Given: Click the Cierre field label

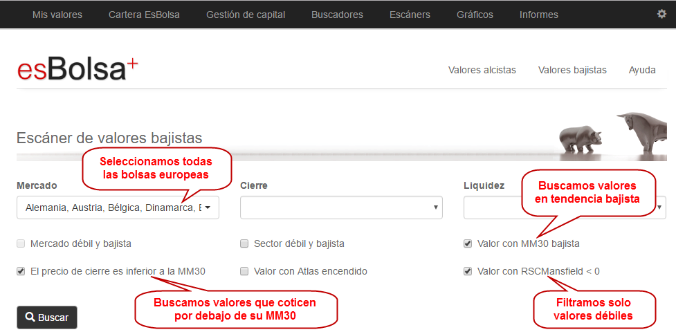Looking at the screenshot, I should pyautogui.click(x=253, y=185).
